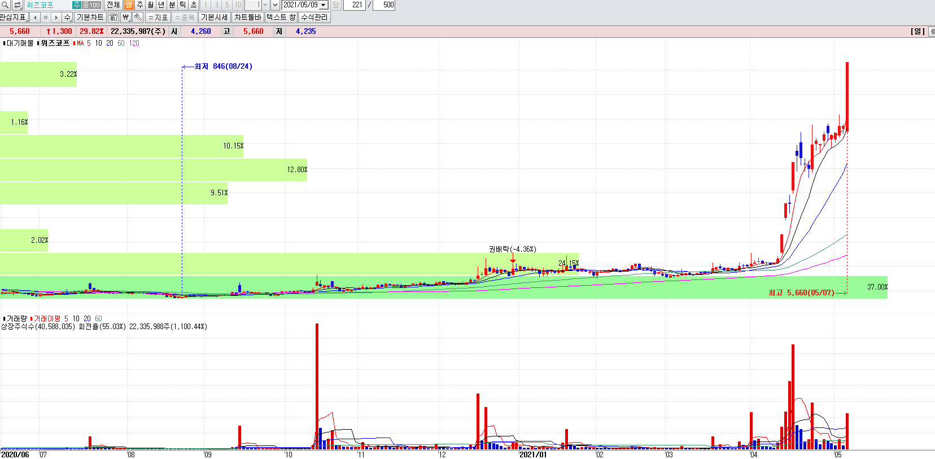
Task: Click the candle count field showing 221
Action: 355,5
